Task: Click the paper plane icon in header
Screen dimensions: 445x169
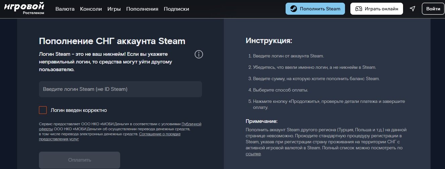Action: (x=412, y=9)
